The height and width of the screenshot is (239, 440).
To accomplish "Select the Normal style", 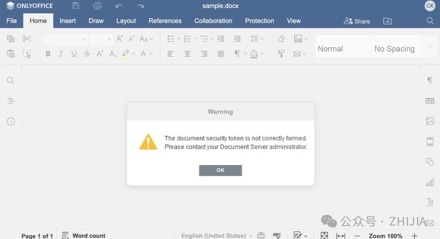I will (343, 46).
